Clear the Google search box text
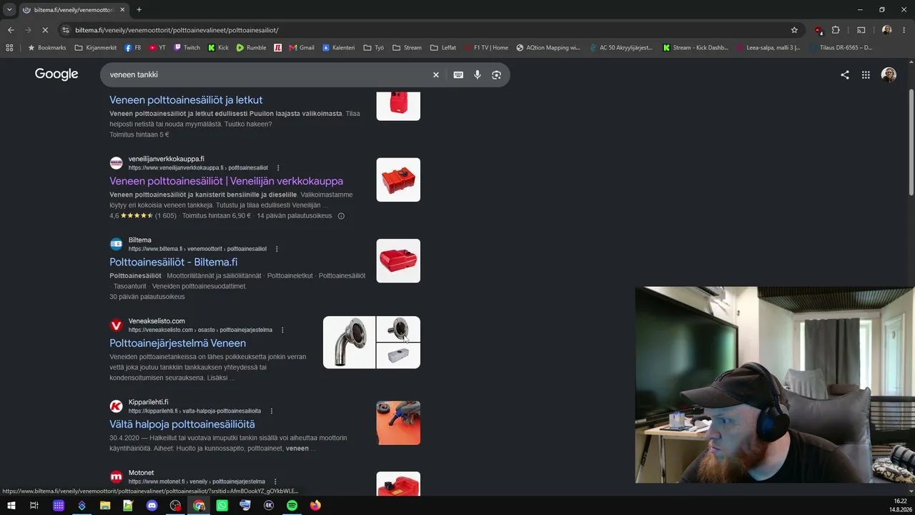 pos(435,74)
